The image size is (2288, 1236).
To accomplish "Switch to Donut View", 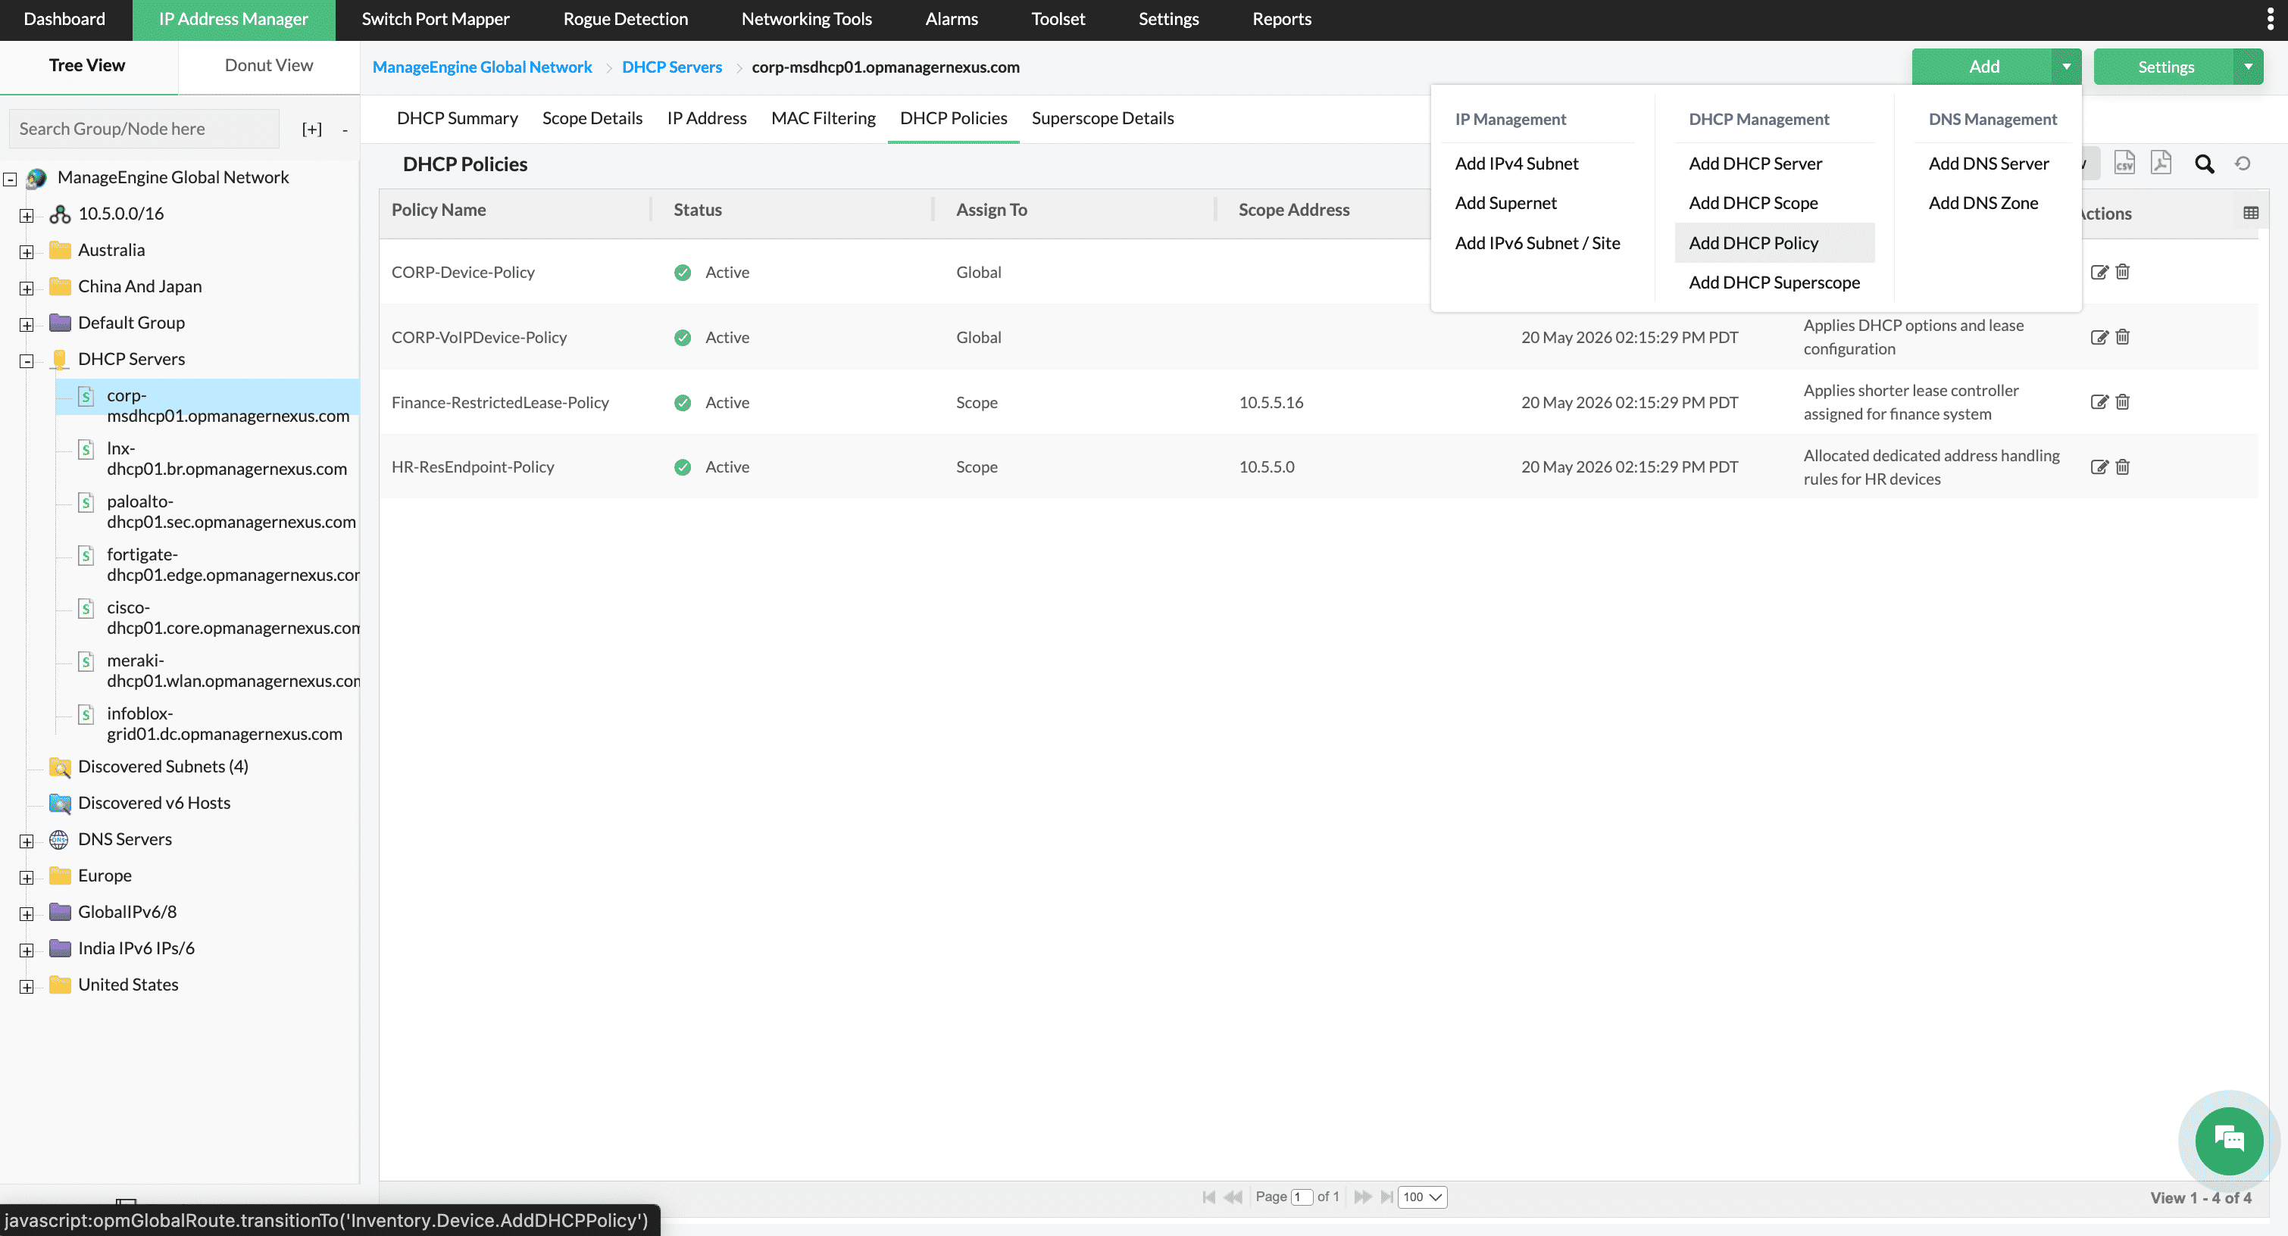I will (x=268, y=65).
